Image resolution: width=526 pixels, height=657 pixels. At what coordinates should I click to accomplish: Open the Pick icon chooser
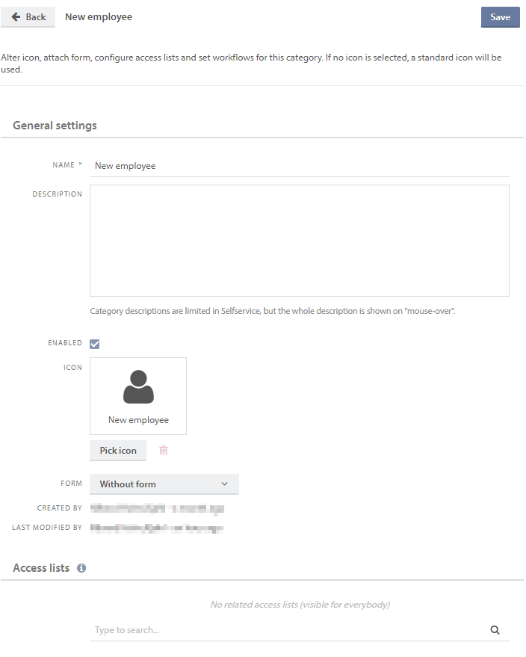coord(118,451)
